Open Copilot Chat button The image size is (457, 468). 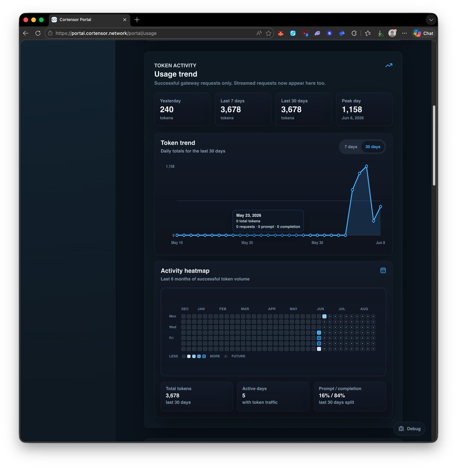(423, 33)
